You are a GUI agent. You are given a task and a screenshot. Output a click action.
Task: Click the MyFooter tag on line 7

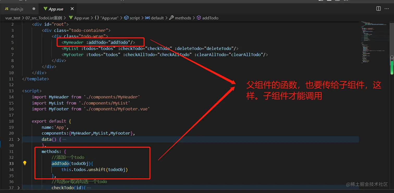73,55
